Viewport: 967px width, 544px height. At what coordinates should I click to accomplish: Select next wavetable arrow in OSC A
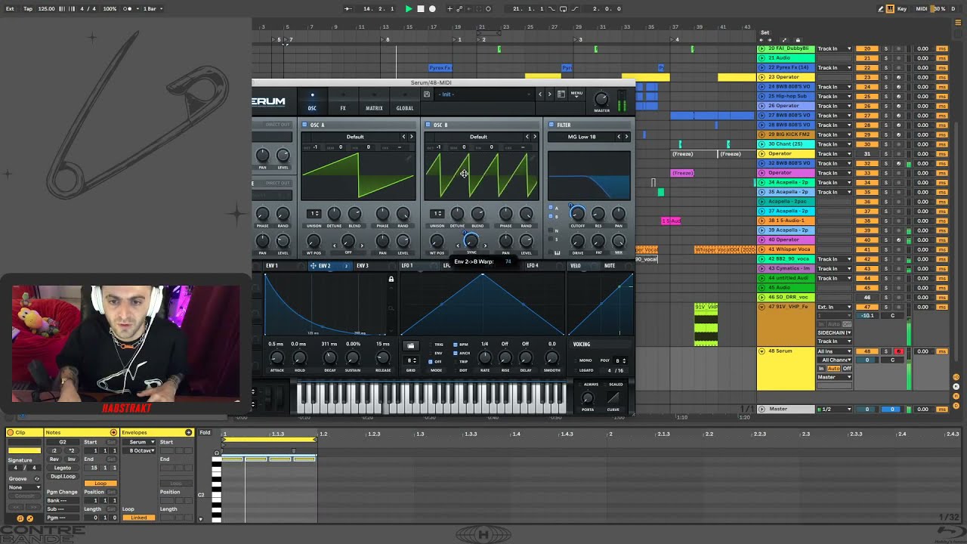[411, 137]
